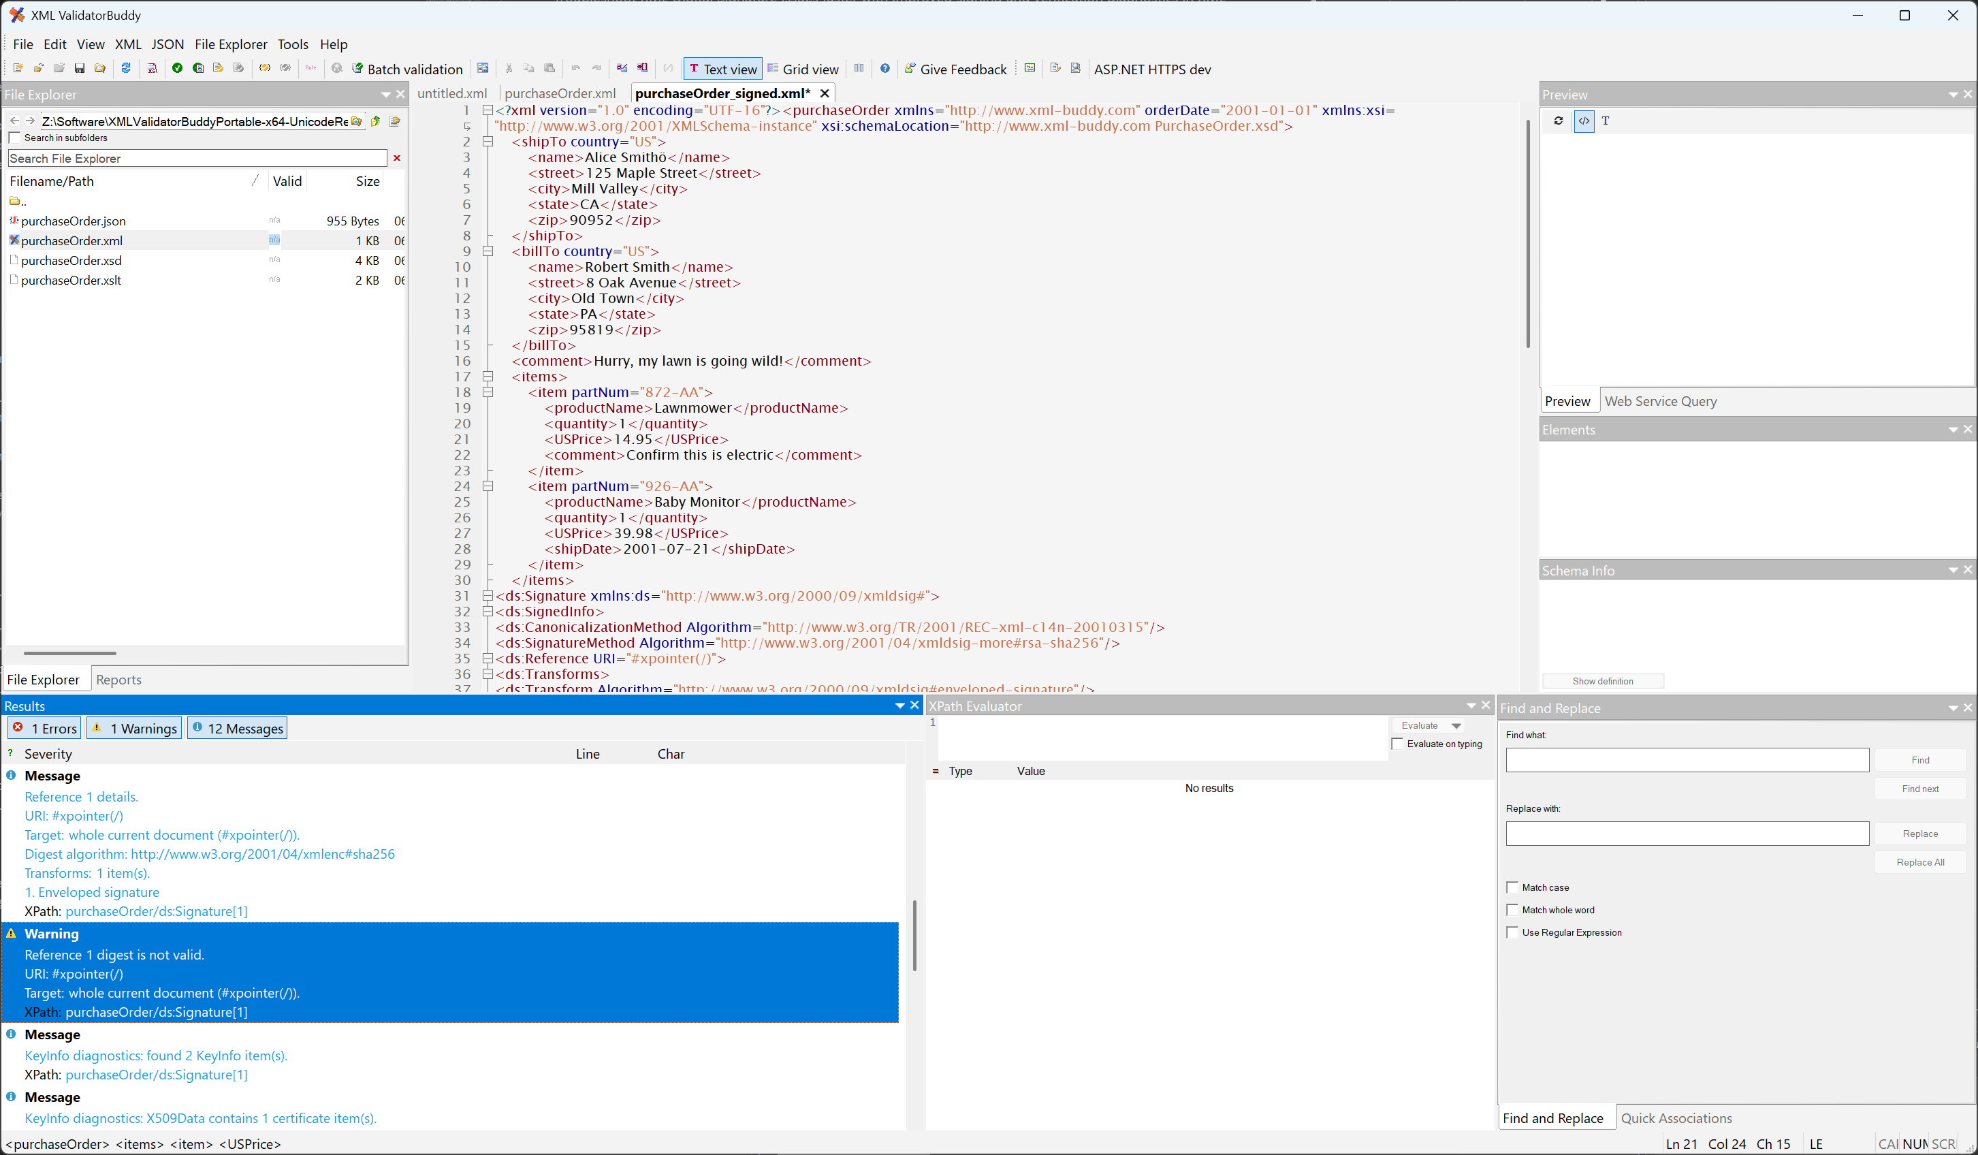
Task: Click the green ASP.NET HTTPS dev server icon
Action: point(1030,68)
